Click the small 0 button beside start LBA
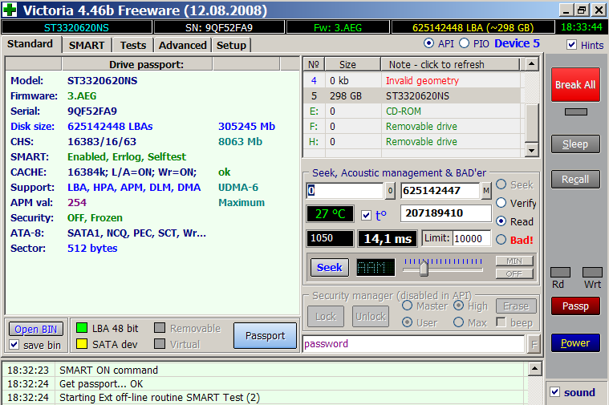The image size is (609, 405). tap(390, 191)
